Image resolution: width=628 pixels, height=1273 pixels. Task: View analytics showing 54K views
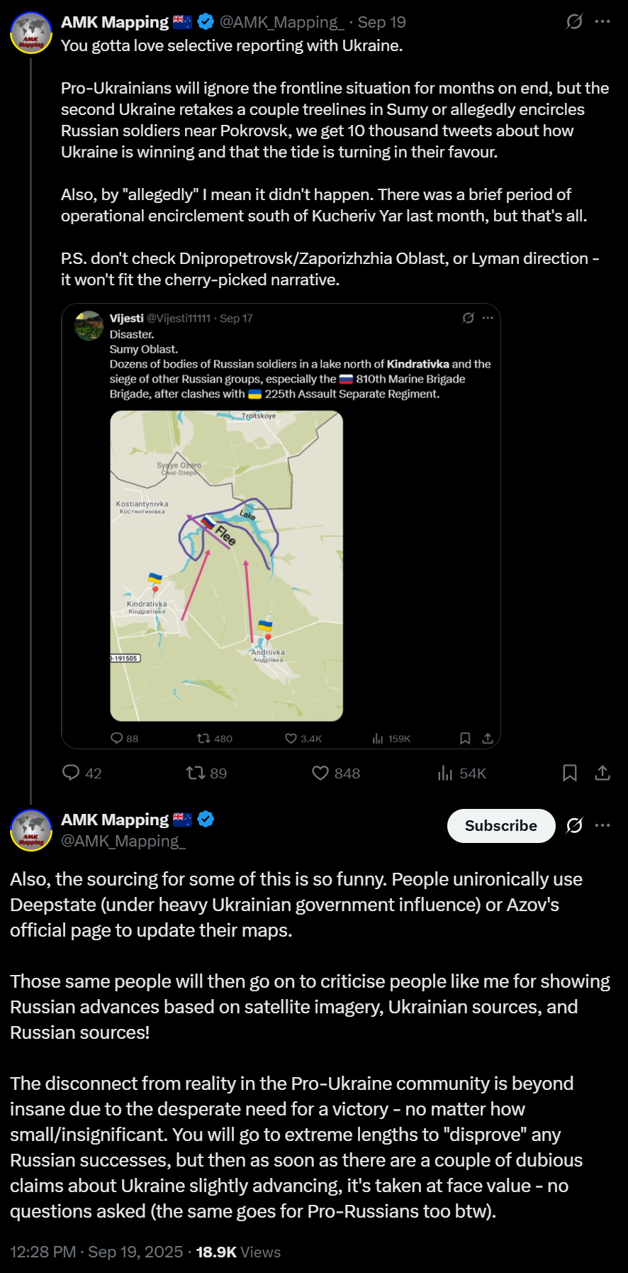pos(445,773)
